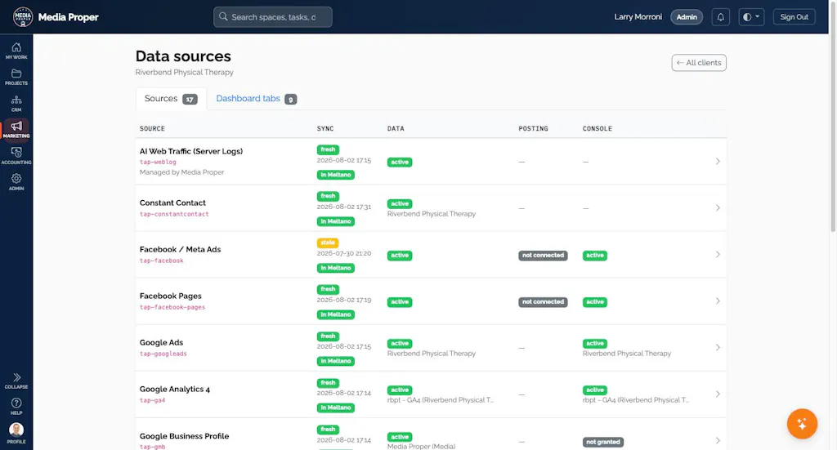Open the Admin gear icon
This screenshot has width=837, height=450.
coord(16,182)
